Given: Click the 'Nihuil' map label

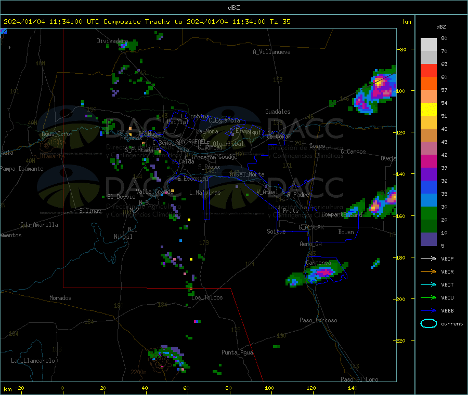Looking at the screenshot, I should click(x=123, y=237).
